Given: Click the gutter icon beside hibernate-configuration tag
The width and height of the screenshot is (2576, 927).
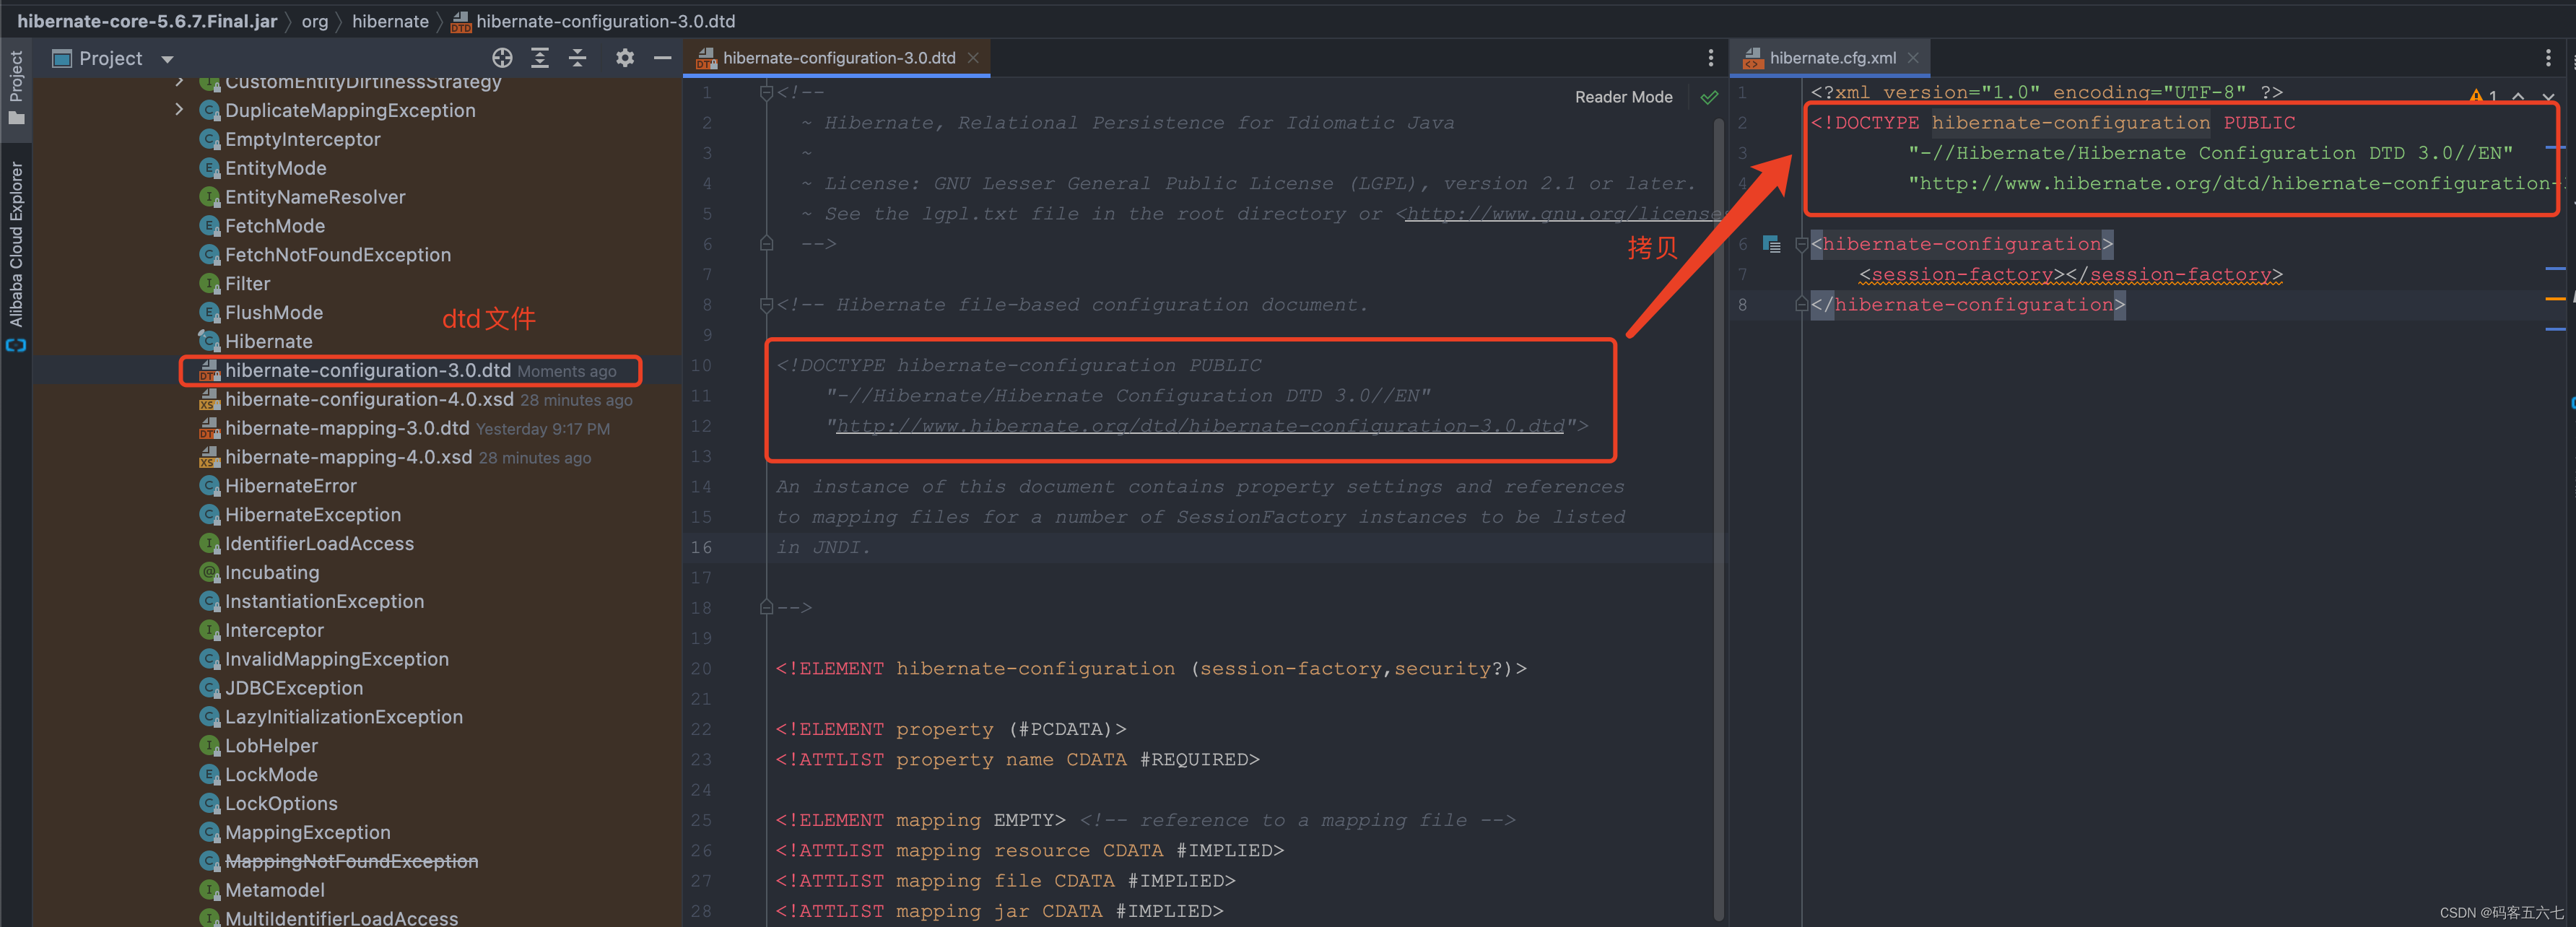Looking at the screenshot, I should tap(1771, 244).
